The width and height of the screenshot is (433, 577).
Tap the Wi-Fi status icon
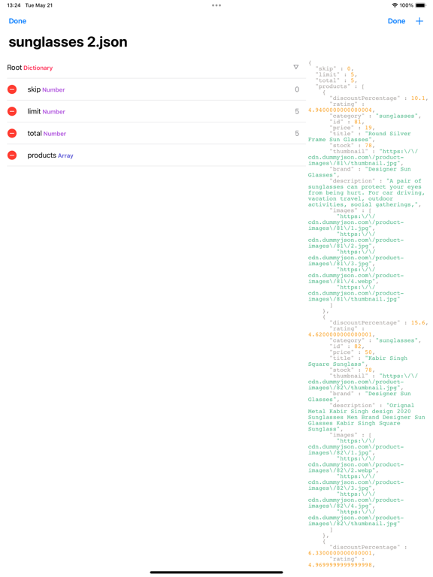point(395,5)
